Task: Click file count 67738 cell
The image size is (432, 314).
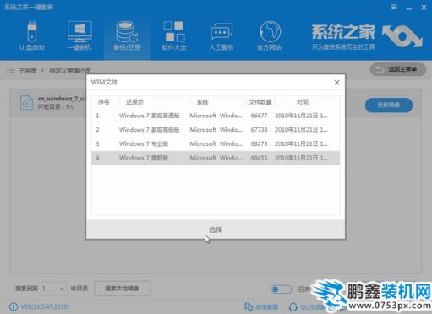Action: [x=259, y=130]
